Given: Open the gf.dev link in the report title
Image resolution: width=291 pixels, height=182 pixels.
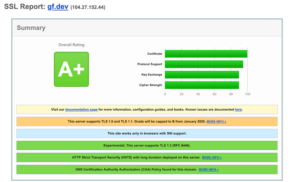Looking at the screenshot, I should (x=58, y=7).
